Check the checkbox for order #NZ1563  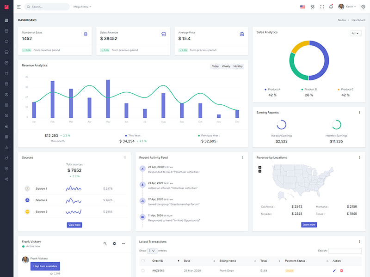click(143, 271)
